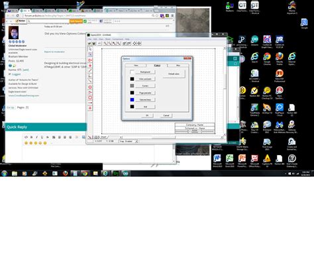This screenshot has width=314, height=267.
Task: Open the Arduino IDE taskbar icon
Action: pos(125,174)
